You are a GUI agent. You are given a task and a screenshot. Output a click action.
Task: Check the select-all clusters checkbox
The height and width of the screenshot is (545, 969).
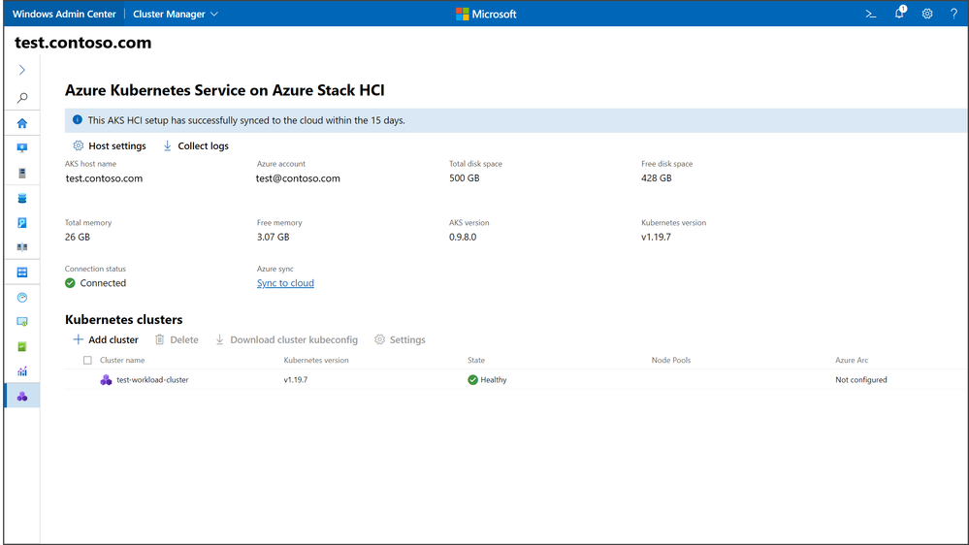tap(87, 361)
